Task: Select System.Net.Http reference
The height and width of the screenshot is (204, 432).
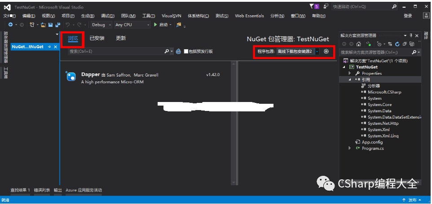Action: [x=383, y=123]
